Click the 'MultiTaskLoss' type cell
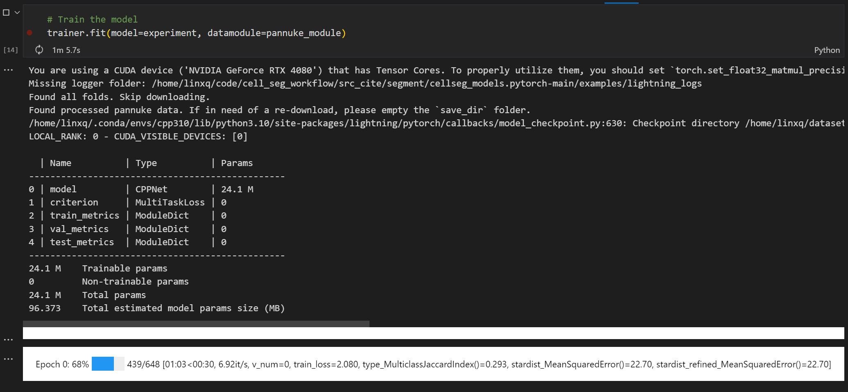848x392 pixels. click(170, 202)
